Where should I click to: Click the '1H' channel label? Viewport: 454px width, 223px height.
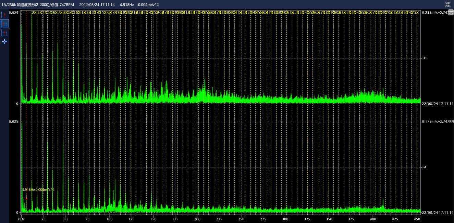click(x=425, y=58)
